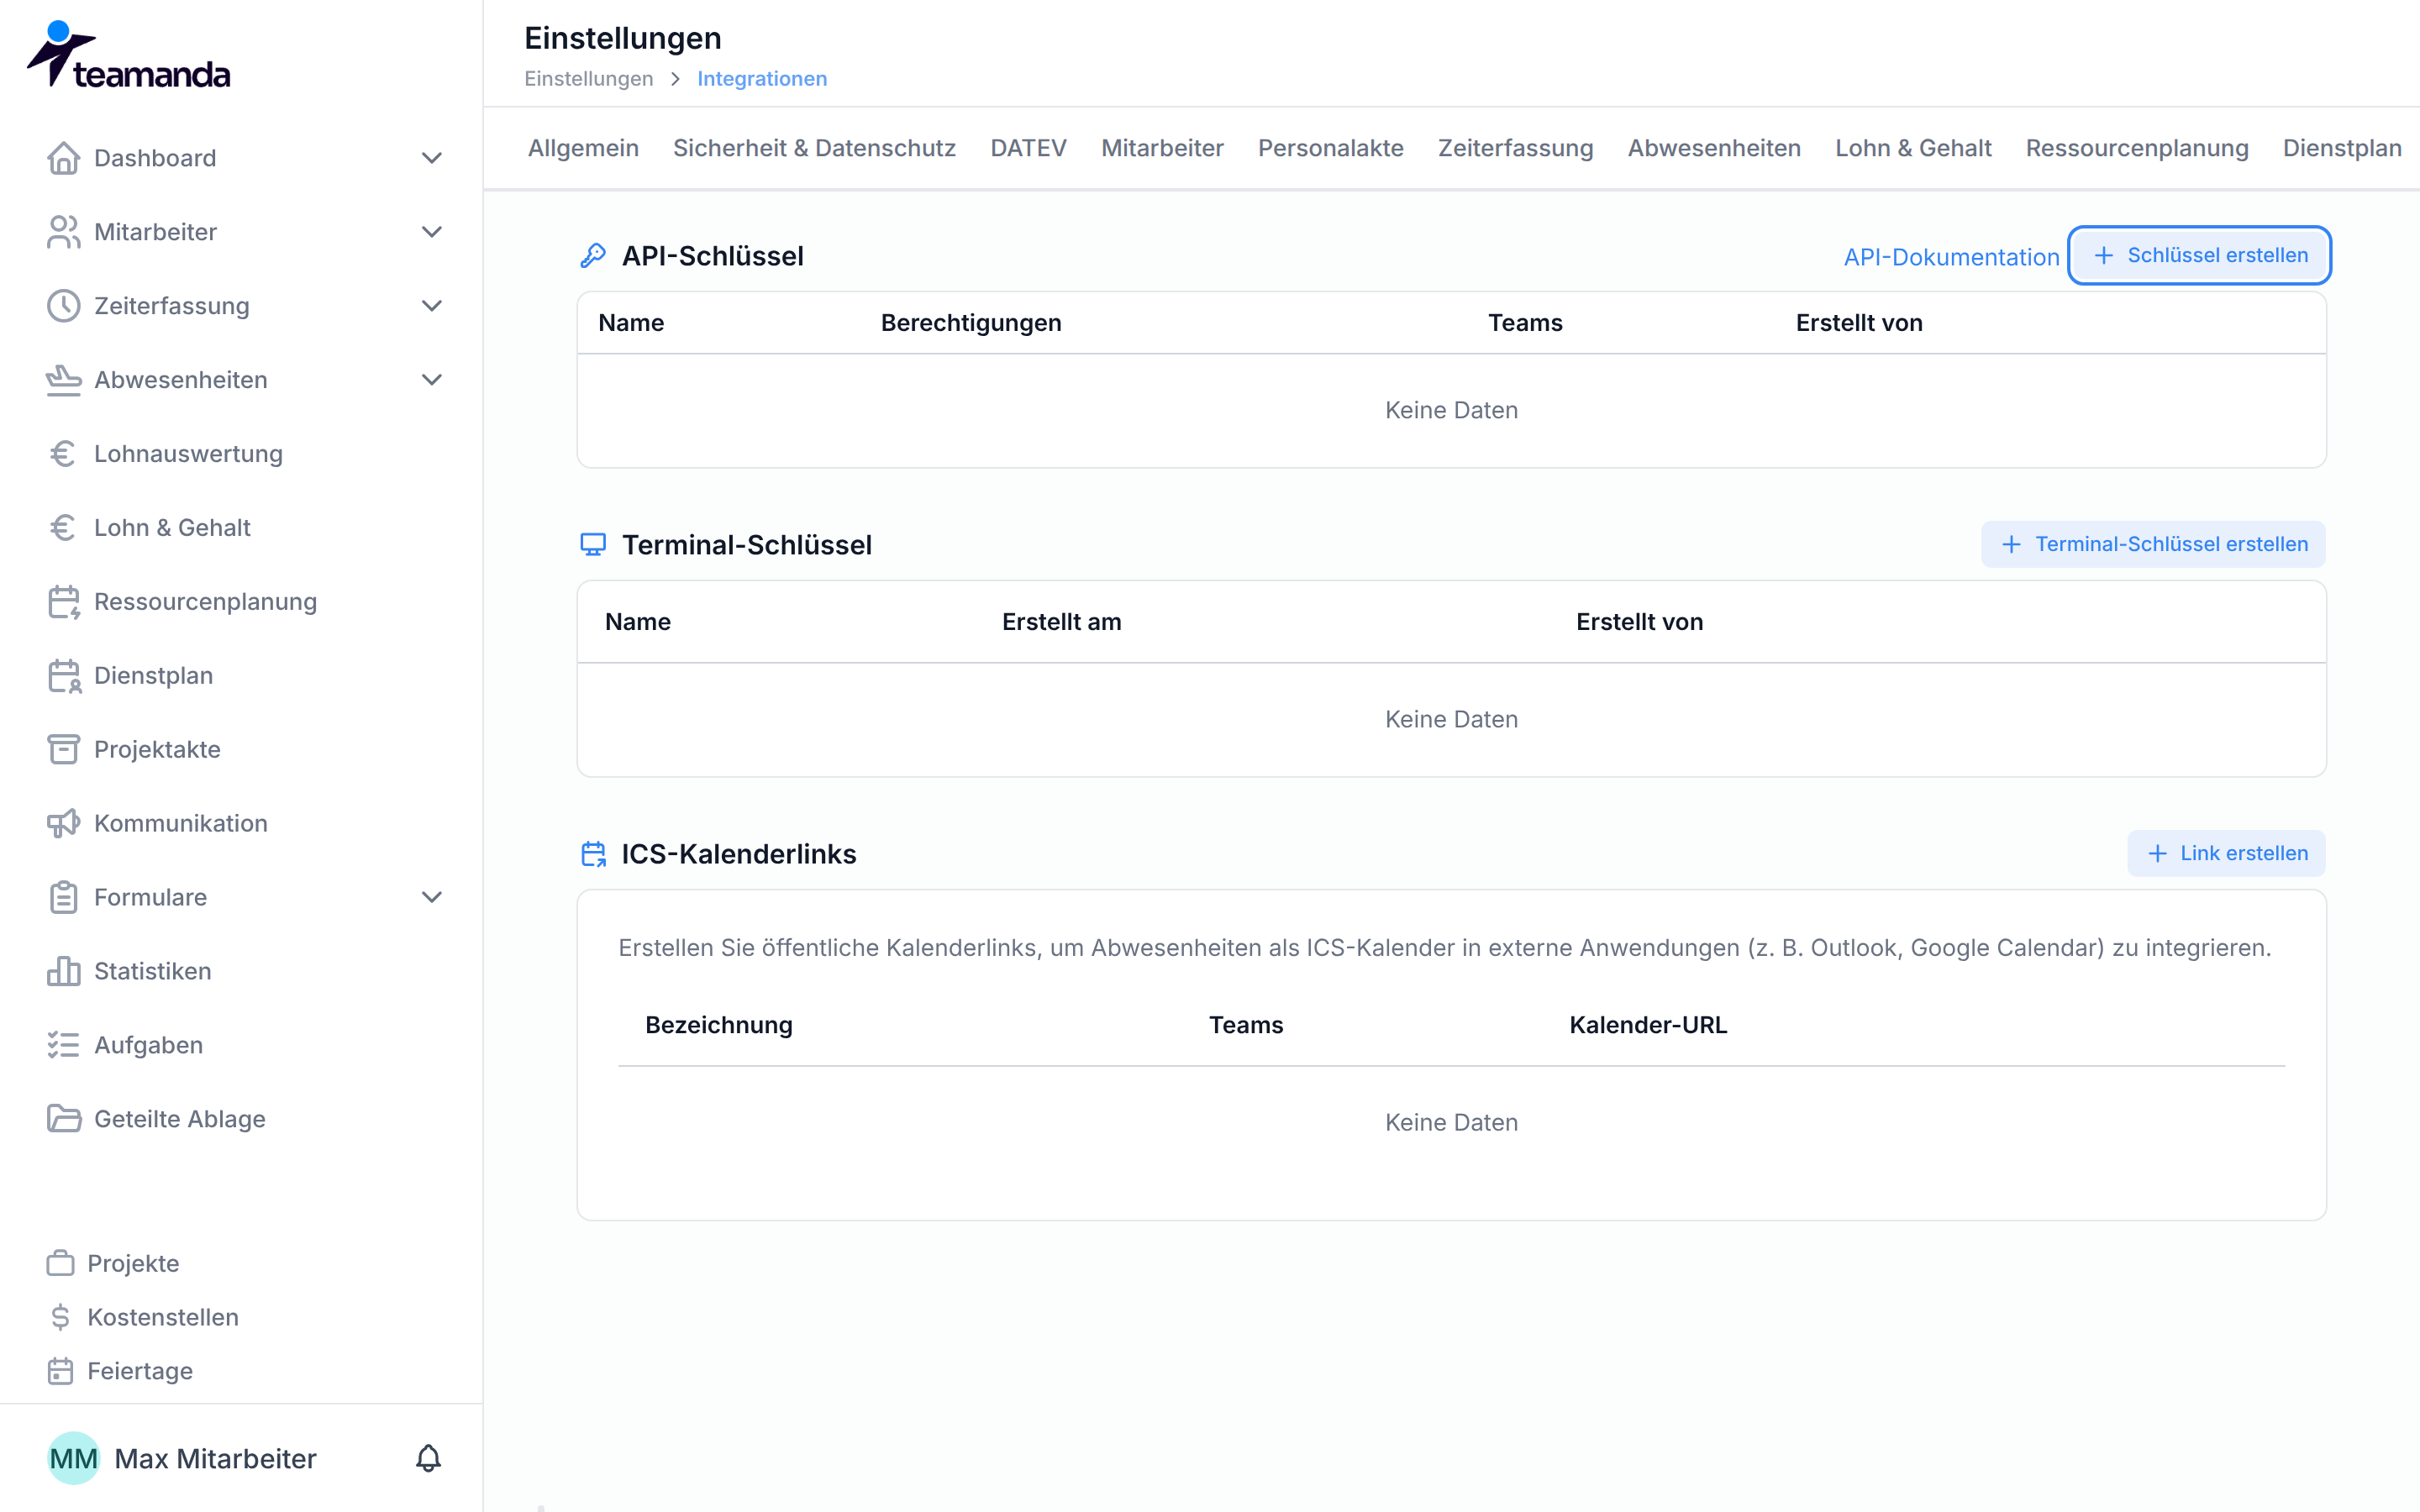
Task: Go to the Personalakte tab
Action: 1330,148
